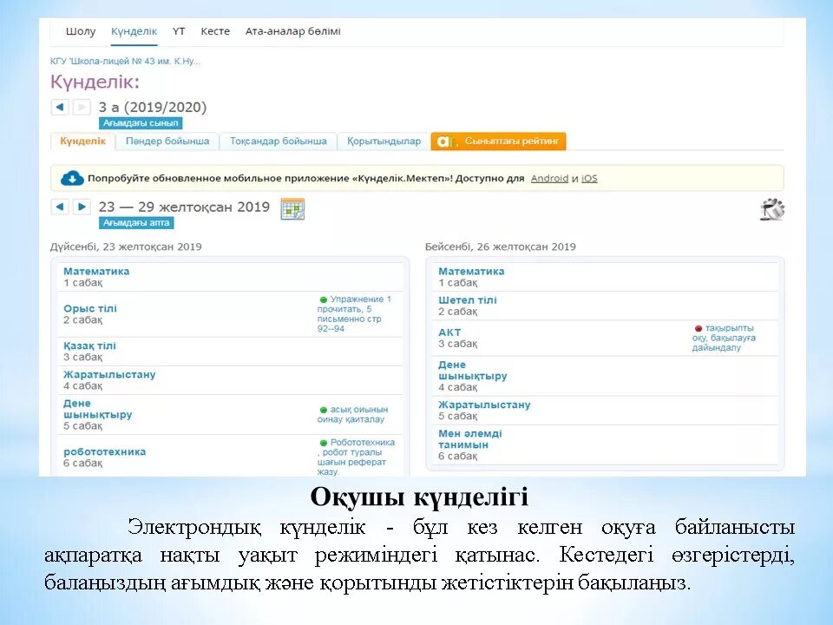Click the orange Kundelik logo icon

(x=443, y=141)
